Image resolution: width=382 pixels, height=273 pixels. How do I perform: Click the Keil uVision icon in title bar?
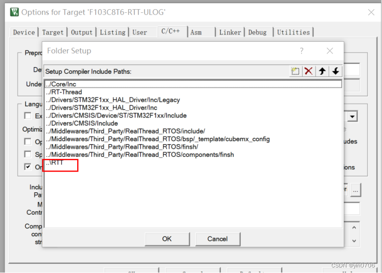[14, 12]
